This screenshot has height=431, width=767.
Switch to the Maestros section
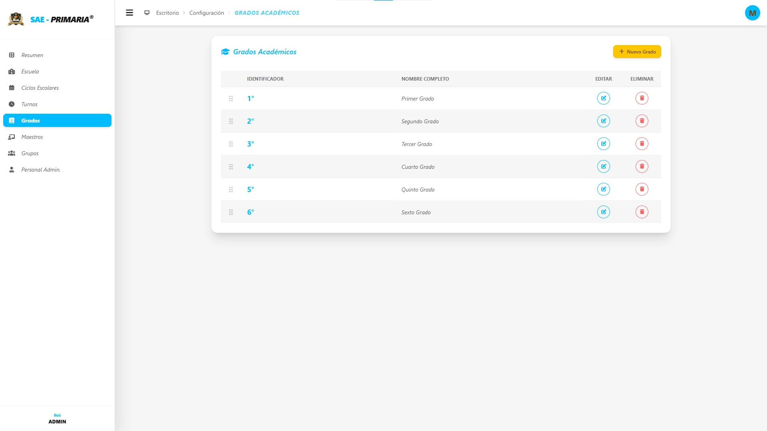pyautogui.click(x=32, y=137)
